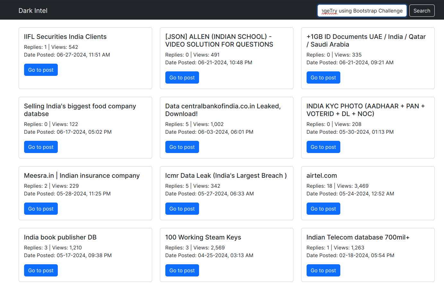Viewport: 444px width, 289px height.
Task: Open post about India's biggest food company
Action: [41, 147]
